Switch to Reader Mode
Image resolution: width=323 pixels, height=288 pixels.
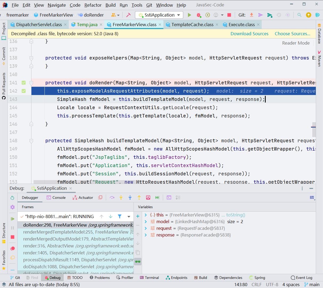(296, 43)
